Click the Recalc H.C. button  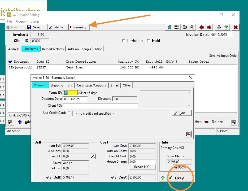click(142, 167)
